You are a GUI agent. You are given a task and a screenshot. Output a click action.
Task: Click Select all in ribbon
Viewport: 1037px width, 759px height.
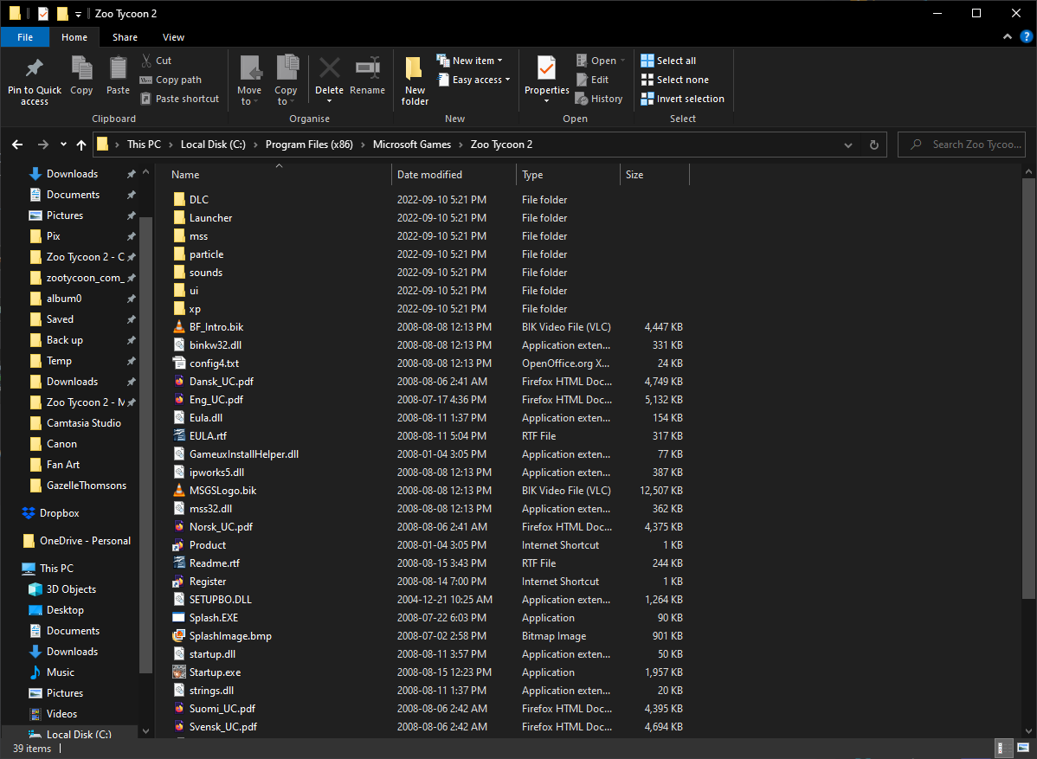pos(668,61)
